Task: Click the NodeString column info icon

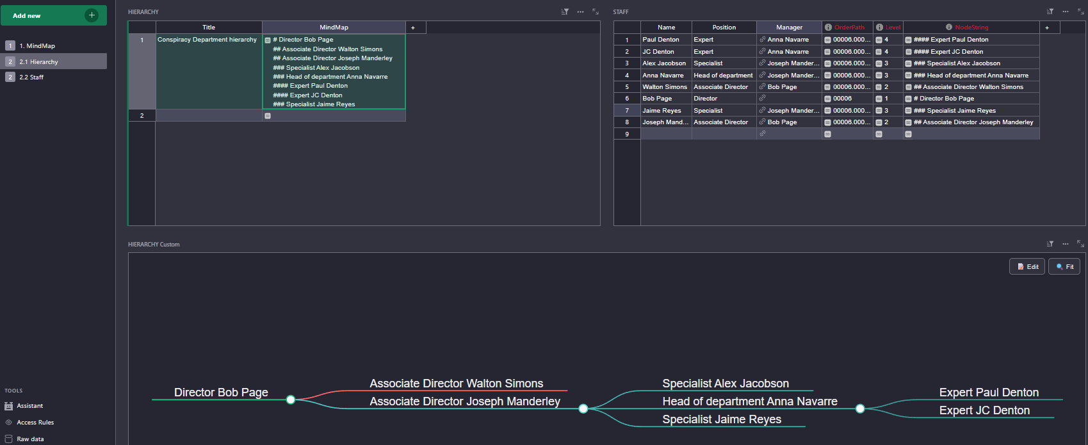Action: (x=949, y=28)
